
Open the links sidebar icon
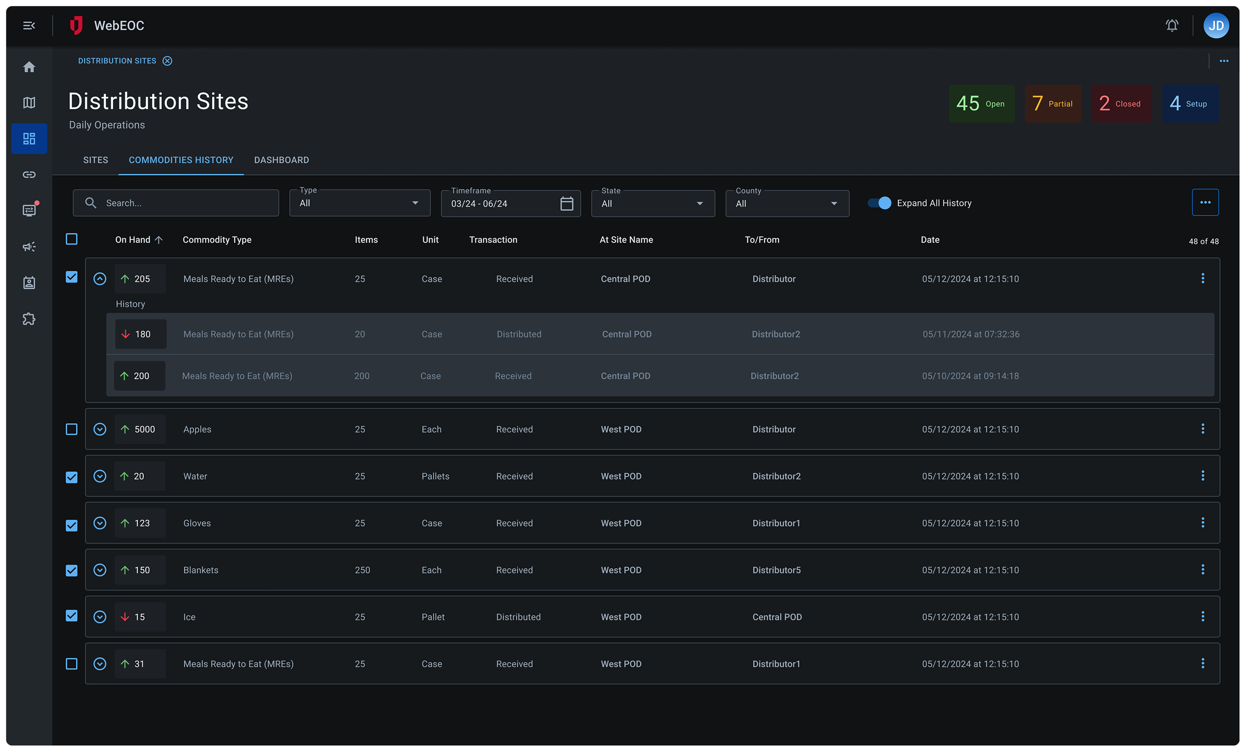pyautogui.click(x=29, y=174)
